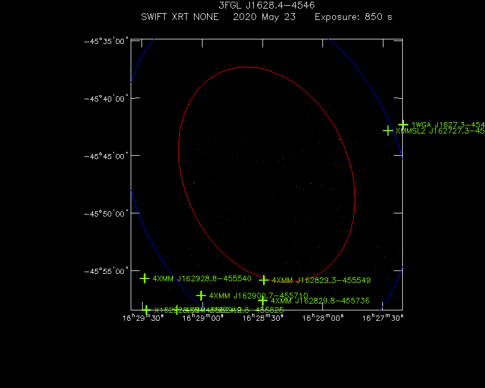Click the cross marker of 4XMM J162928.8-455540
485x388 pixels.
click(144, 278)
